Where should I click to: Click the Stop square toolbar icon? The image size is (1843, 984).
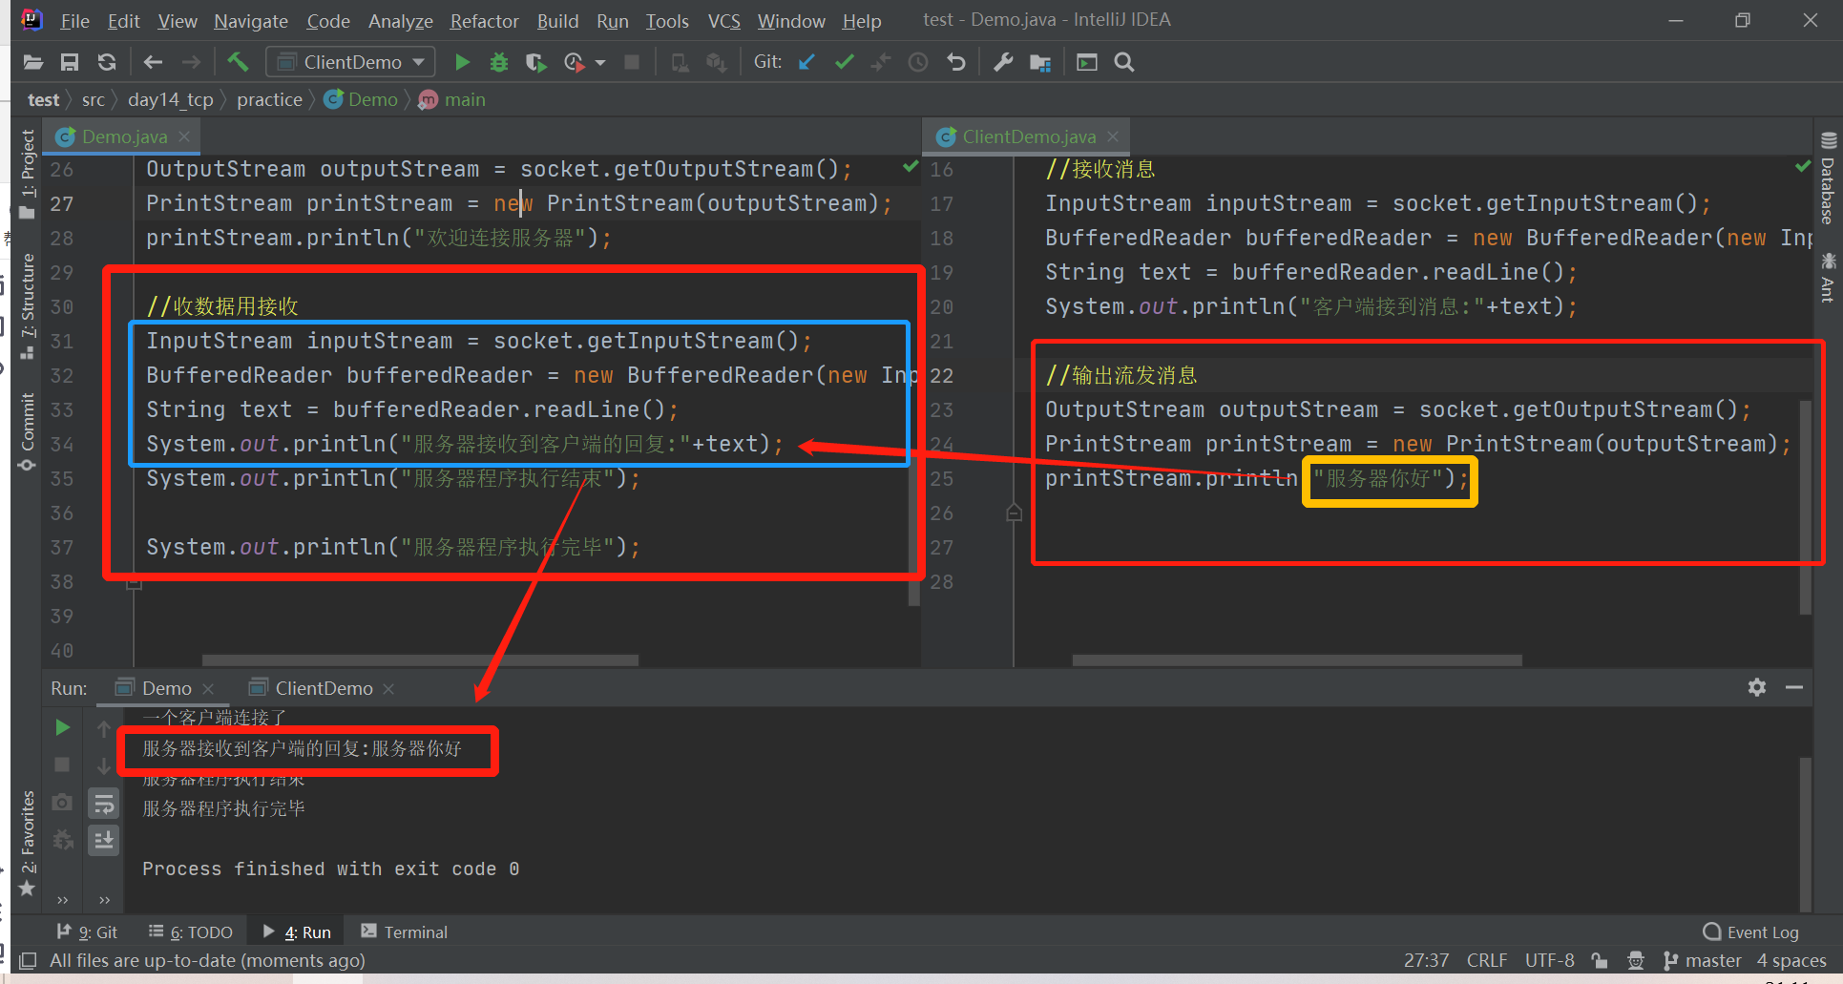coord(632,62)
